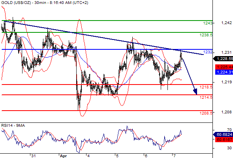Click the blue 1,224.31 price tag
Image resolution: width=233 pixels, height=158 pixels.
point(224,72)
